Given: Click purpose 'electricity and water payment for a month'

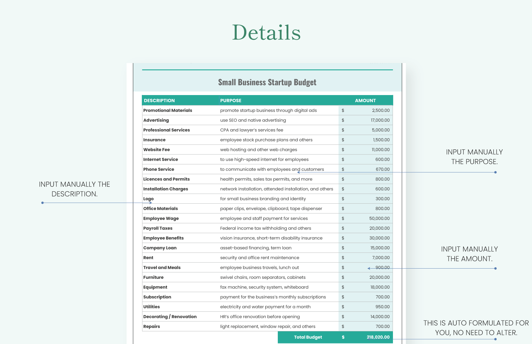Looking at the screenshot, I should tap(265, 307).
